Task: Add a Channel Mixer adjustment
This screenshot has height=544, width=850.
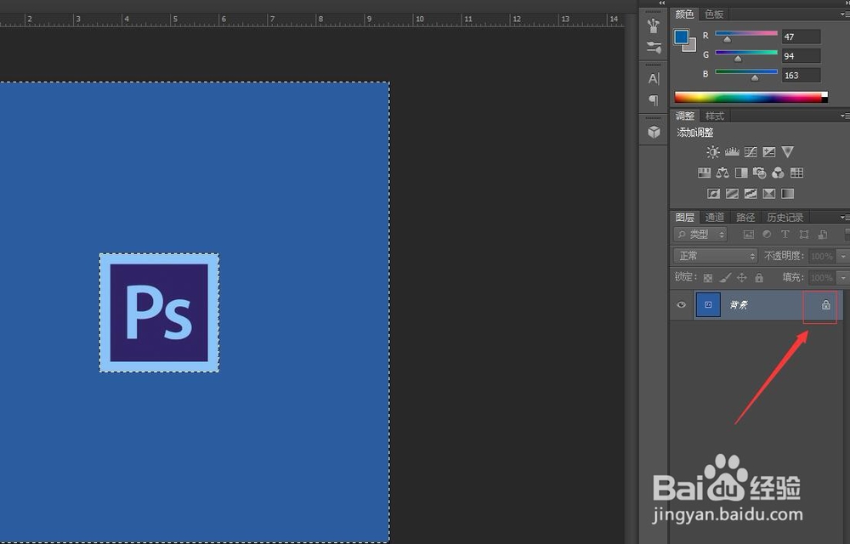Action: [x=778, y=173]
